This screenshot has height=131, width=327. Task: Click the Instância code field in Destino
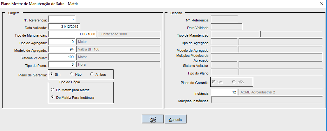[x=224, y=92]
